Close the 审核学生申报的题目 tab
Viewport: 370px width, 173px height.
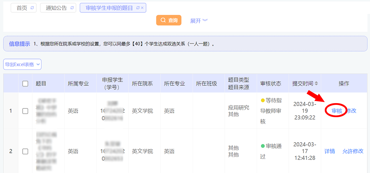(143, 8)
